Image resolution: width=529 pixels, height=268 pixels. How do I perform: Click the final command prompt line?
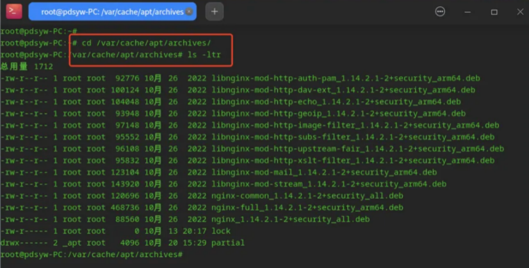[92, 254]
